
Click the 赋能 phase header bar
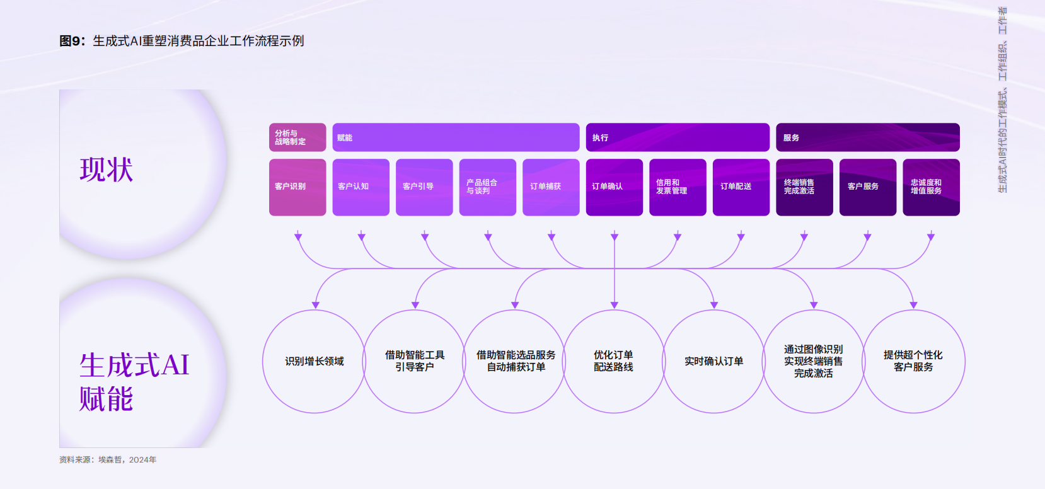[x=456, y=137]
